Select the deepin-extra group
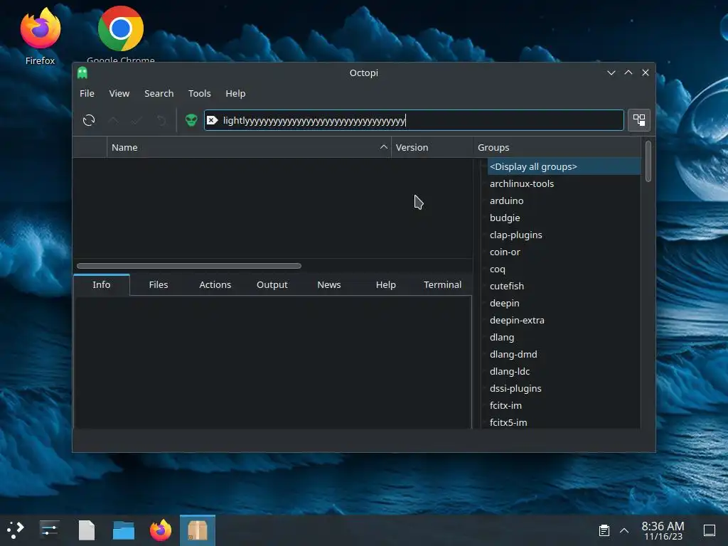 [x=564, y=320]
